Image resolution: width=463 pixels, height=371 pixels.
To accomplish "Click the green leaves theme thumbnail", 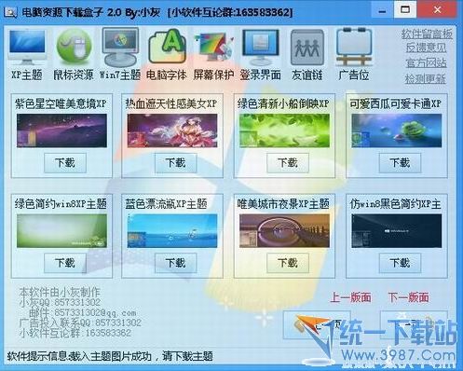I will click(284, 131).
